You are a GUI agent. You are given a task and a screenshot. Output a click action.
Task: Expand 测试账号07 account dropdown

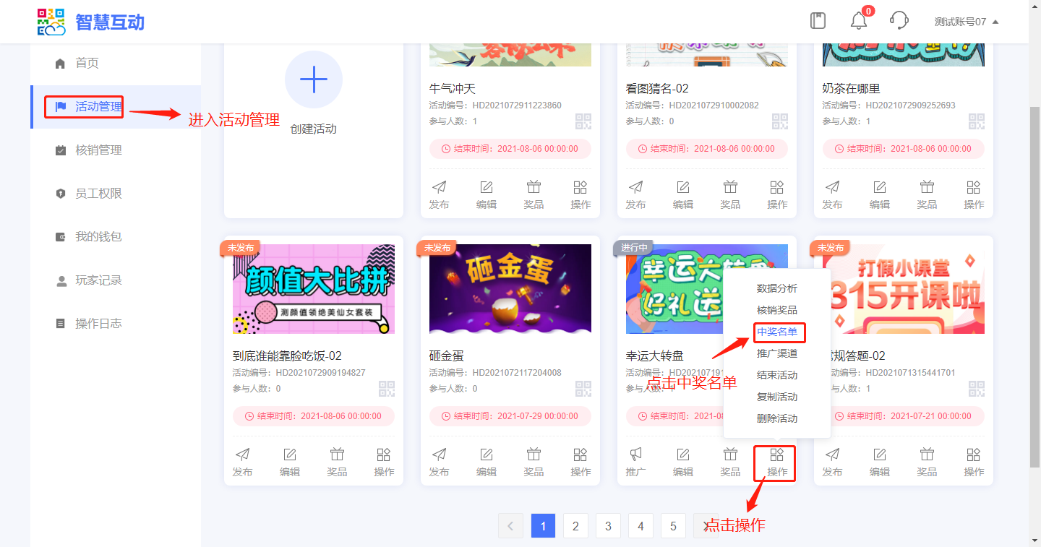(966, 22)
